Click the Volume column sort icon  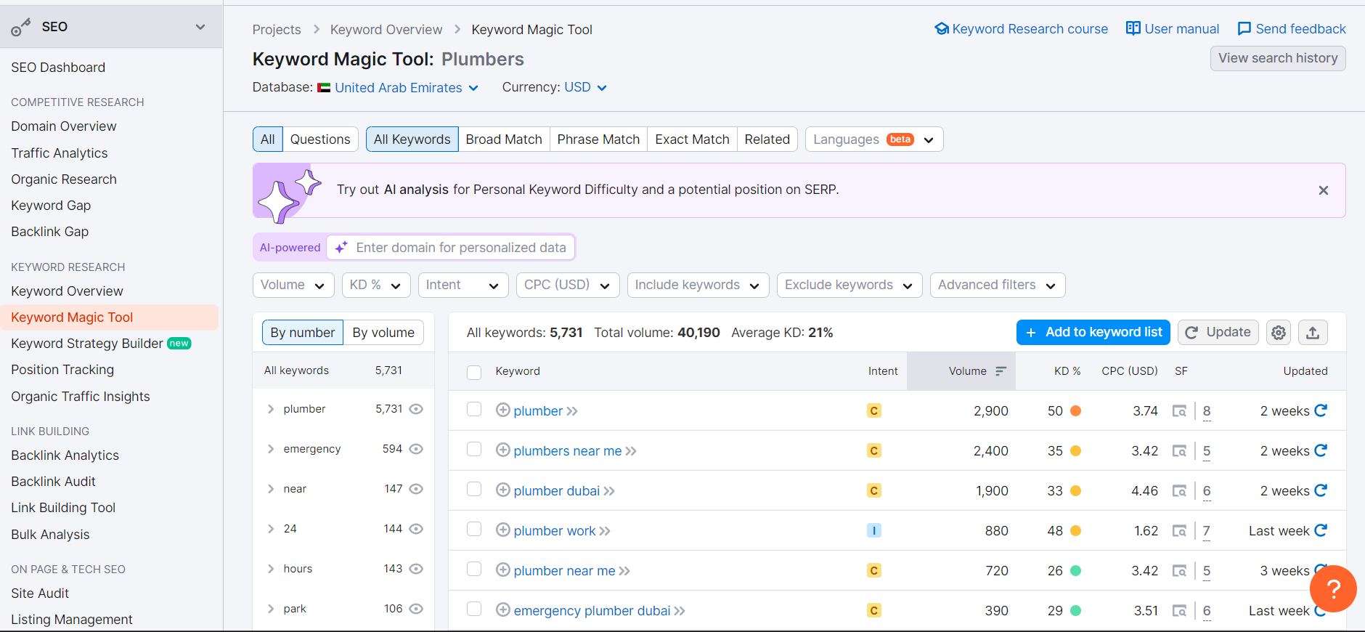click(1001, 371)
